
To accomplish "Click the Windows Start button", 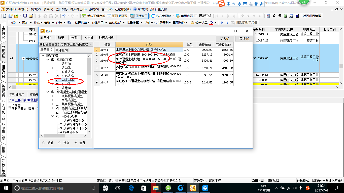I will (x=6, y=188).
